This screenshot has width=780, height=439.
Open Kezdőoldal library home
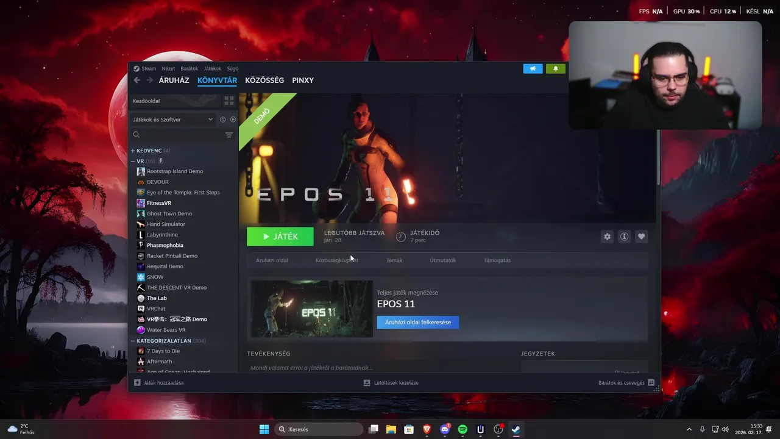174,101
